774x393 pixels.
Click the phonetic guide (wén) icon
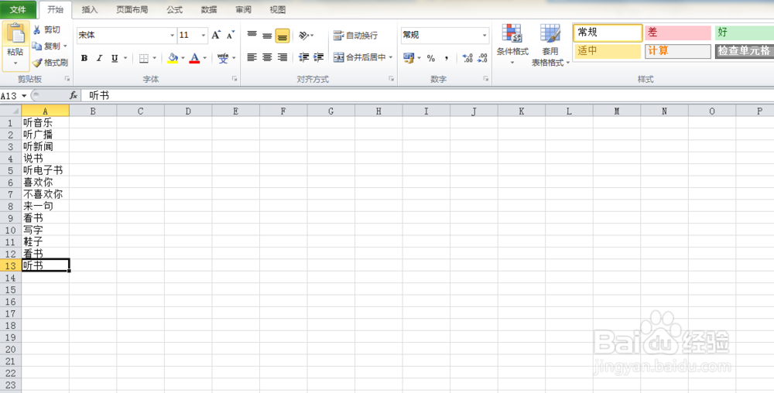click(223, 58)
